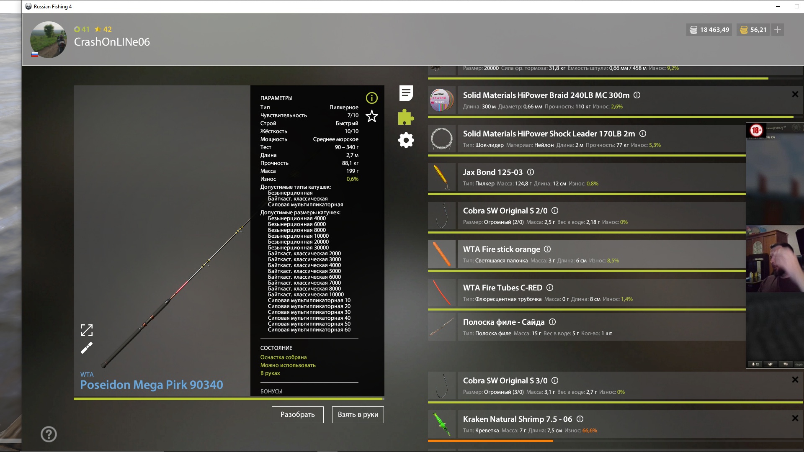Open the notes document icon
The height and width of the screenshot is (452, 804).
[x=406, y=93]
